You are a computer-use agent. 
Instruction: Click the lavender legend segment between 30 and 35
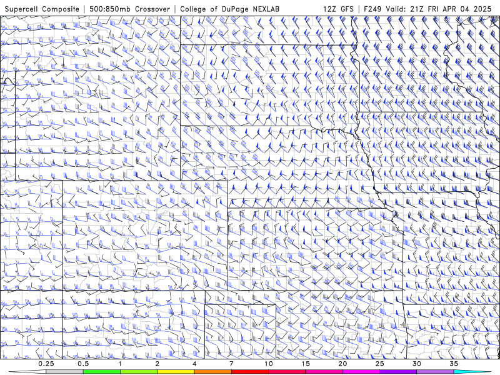(435, 372)
